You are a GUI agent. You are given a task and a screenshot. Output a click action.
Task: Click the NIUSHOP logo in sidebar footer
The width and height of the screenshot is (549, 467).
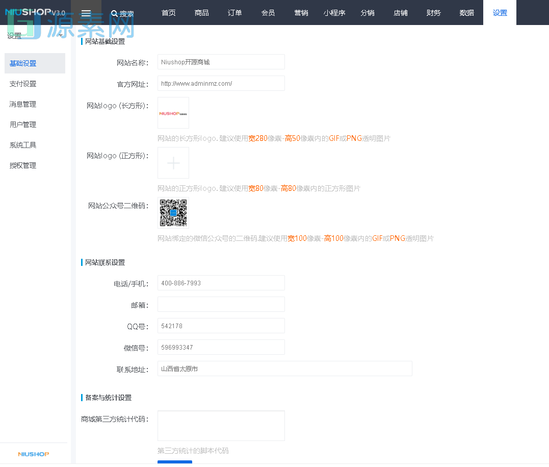[x=34, y=454]
